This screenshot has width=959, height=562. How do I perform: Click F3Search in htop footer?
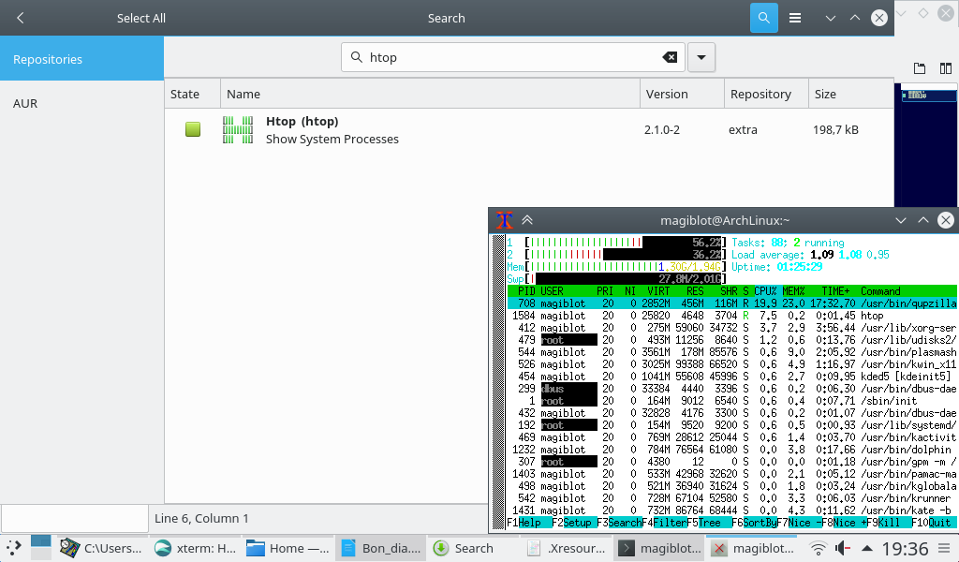(619, 523)
